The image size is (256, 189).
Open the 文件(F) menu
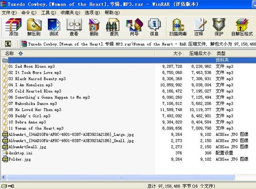[9, 13]
